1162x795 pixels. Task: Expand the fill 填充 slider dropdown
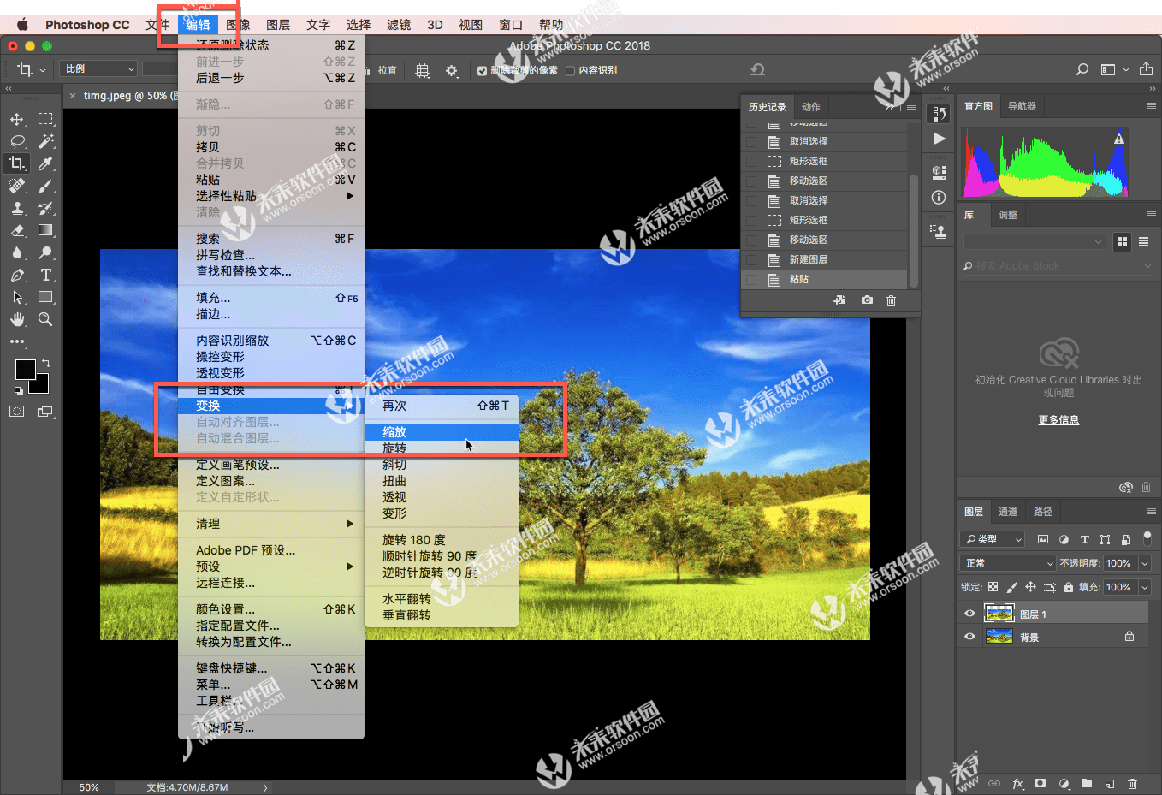1145,587
